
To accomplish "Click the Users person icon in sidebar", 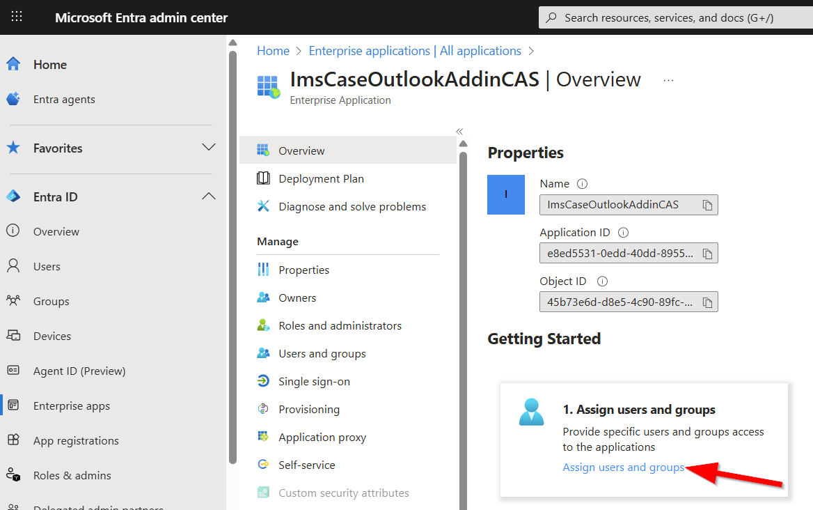I will click(x=13, y=265).
